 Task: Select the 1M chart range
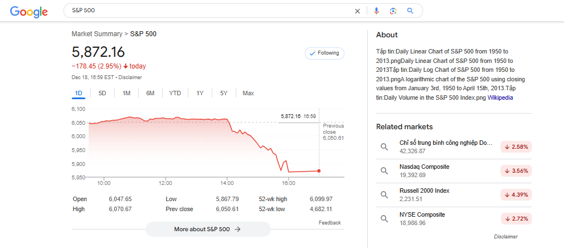127,93
